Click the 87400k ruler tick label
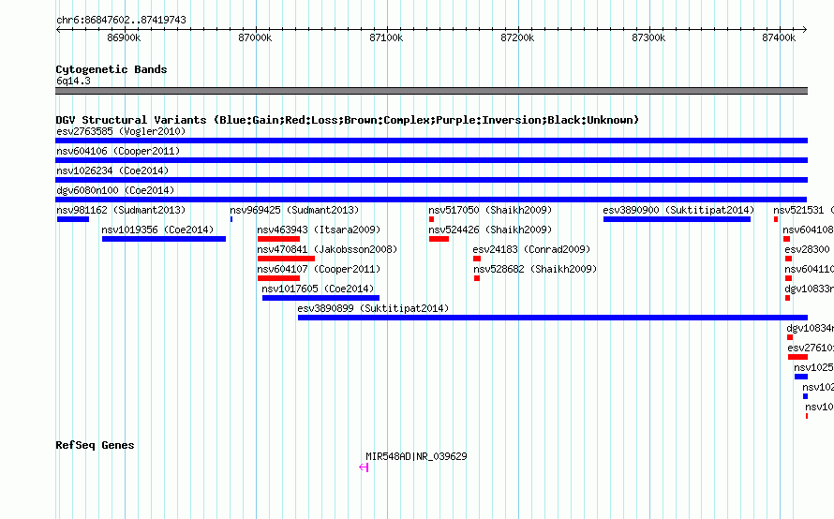Viewport: 834px width, 519px height. (x=779, y=37)
